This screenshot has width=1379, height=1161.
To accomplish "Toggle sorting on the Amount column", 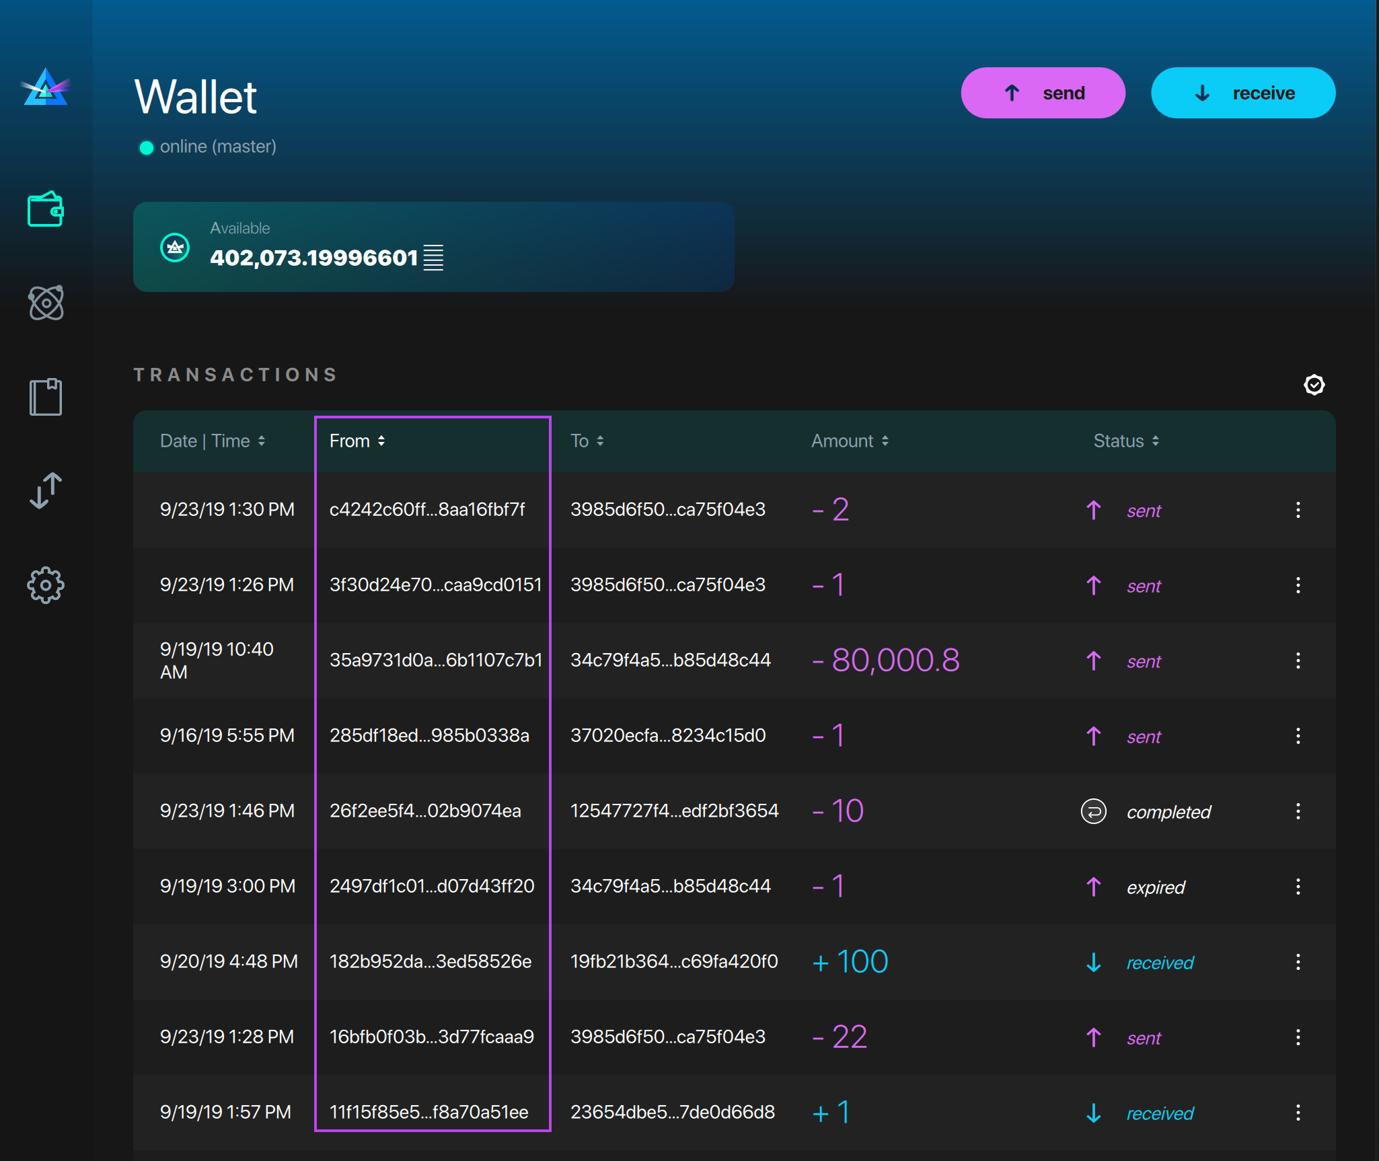I will tap(850, 441).
